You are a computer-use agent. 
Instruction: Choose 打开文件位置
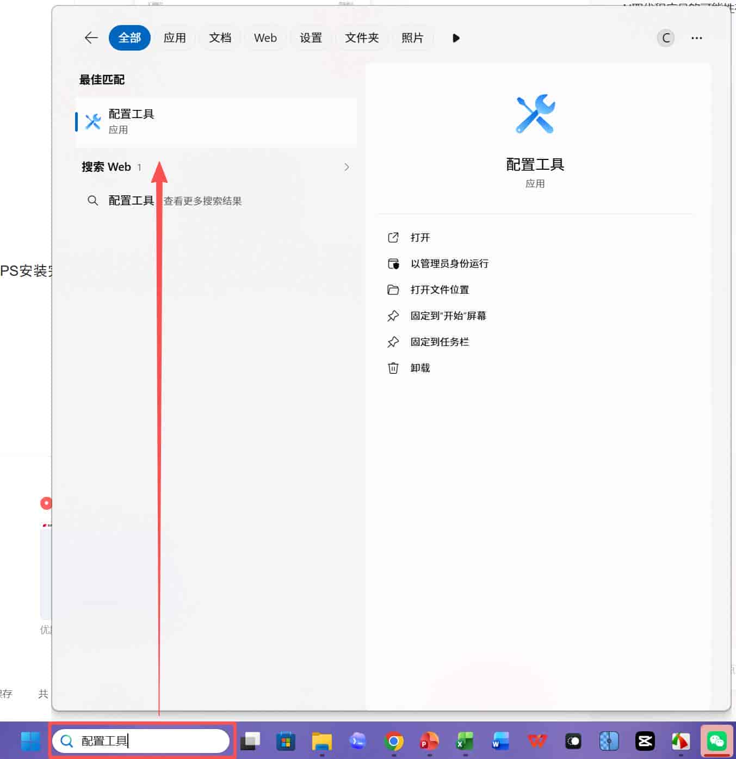point(440,290)
